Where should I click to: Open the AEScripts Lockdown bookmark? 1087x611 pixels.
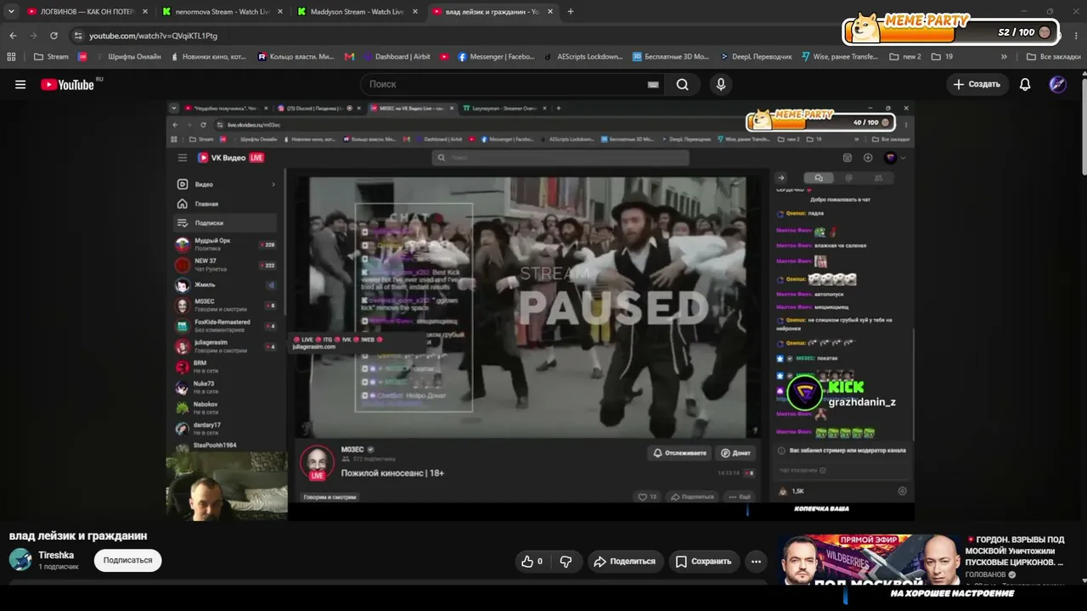tap(583, 57)
